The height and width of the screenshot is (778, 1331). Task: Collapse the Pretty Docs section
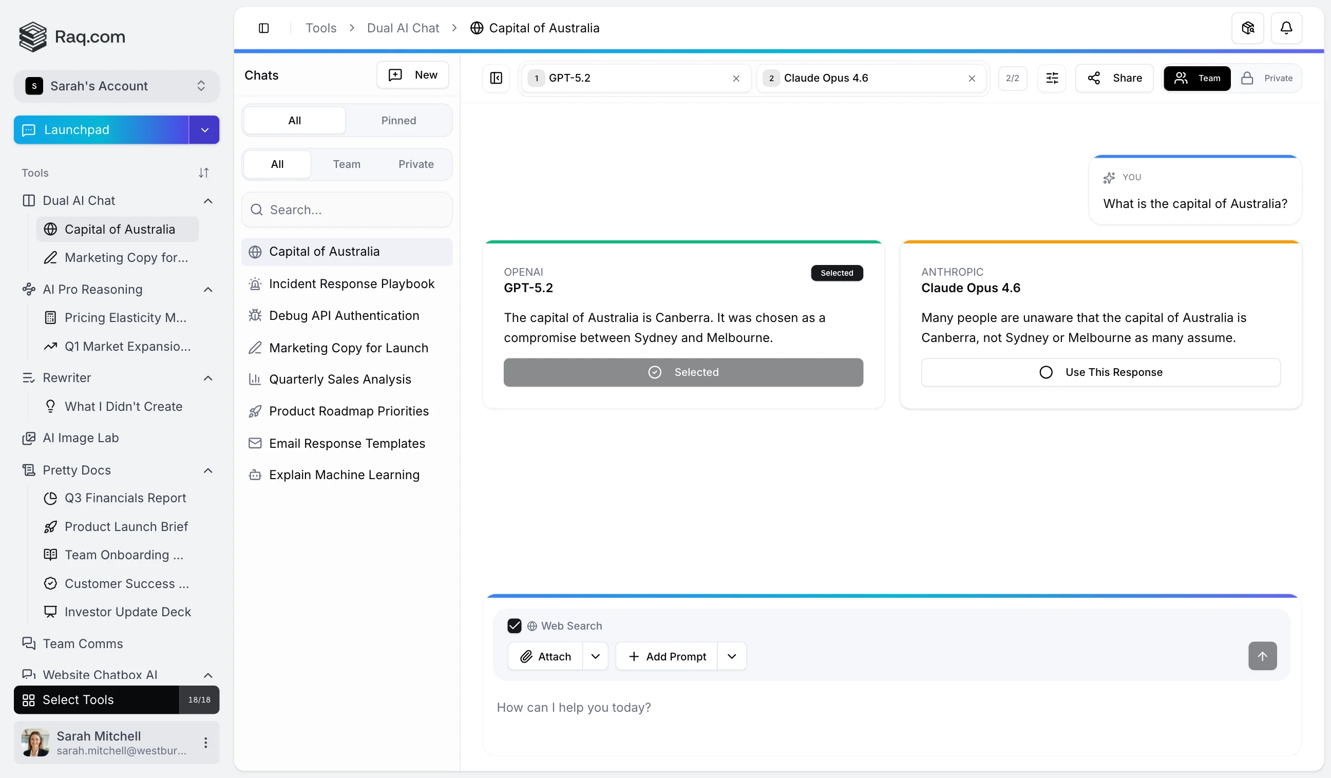click(208, 470)
